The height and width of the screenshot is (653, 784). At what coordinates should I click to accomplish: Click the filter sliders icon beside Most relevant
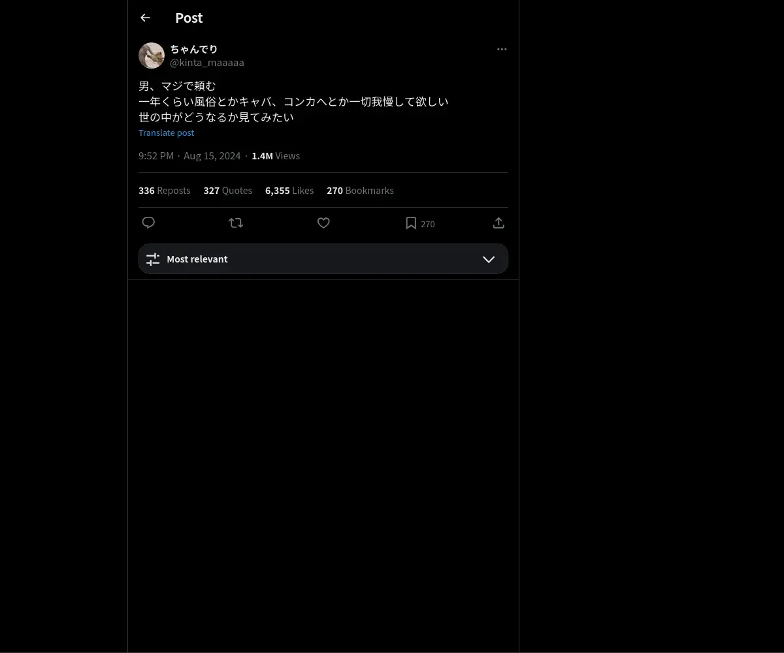(153, 259)
